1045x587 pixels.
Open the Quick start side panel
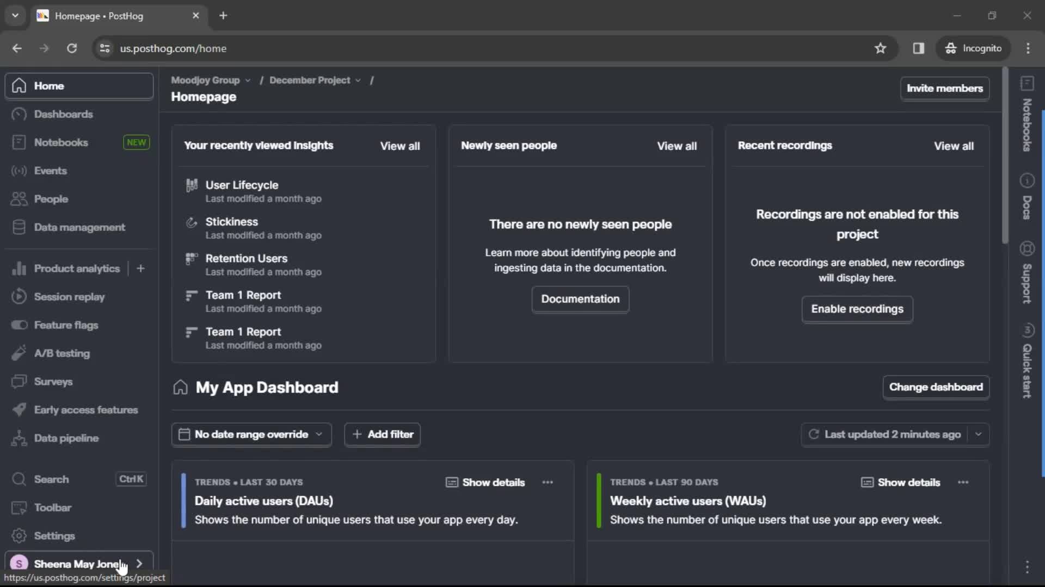pyautogui.click(x=1027, y=360)
